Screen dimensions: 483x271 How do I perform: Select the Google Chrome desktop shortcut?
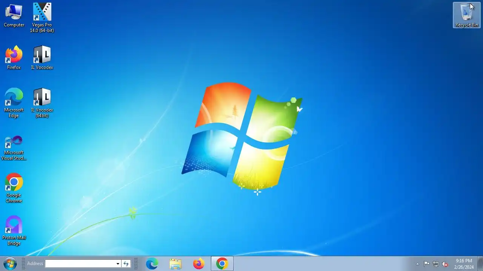[14, 188]
